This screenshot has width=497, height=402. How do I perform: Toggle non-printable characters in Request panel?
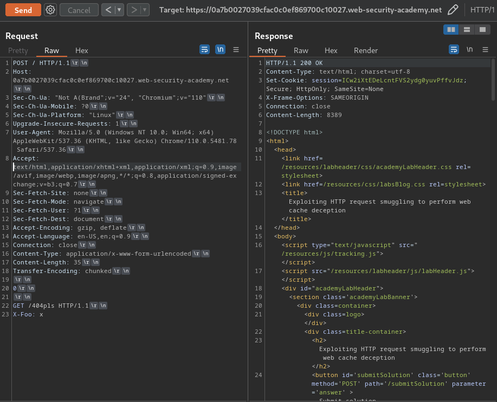point(220,49)
